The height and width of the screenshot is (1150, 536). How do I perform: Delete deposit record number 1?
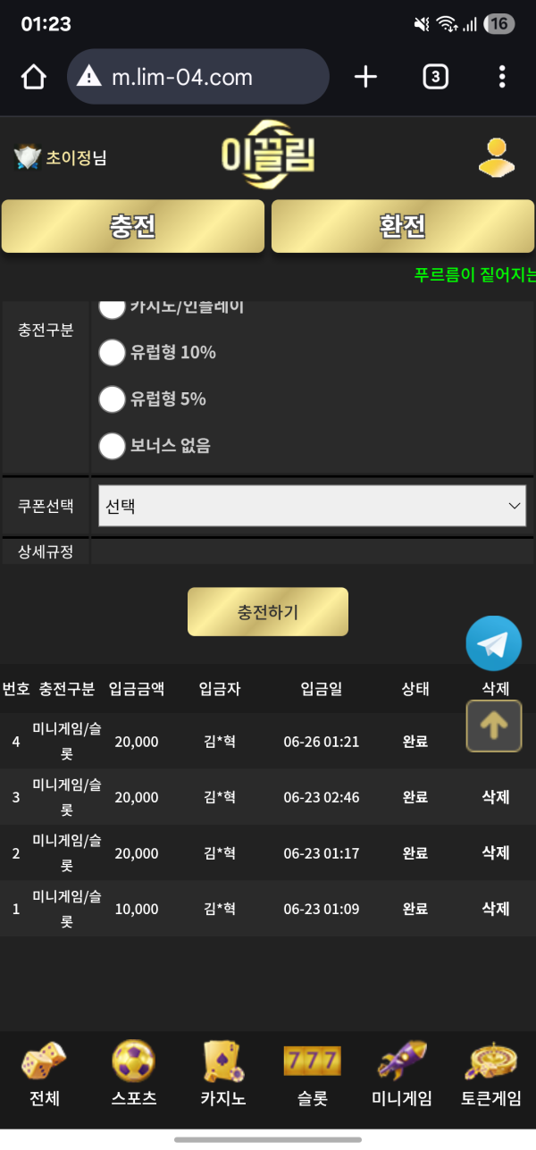[496, 909]
